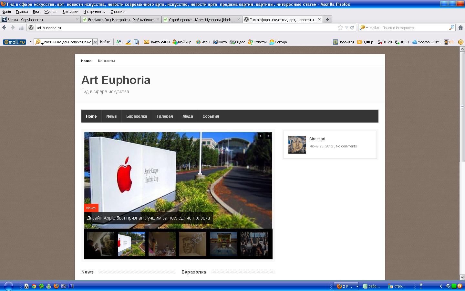The image size is (465, 291).
Task: Click the traffic light 63 indicator
Action: (x=449, y=42)
